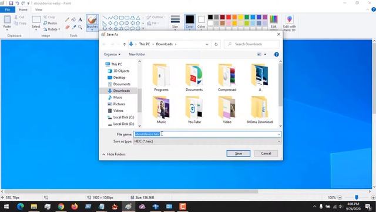376x212 pixels.
Task: Open the notification center in taskbar
Action: pos(368,207)
